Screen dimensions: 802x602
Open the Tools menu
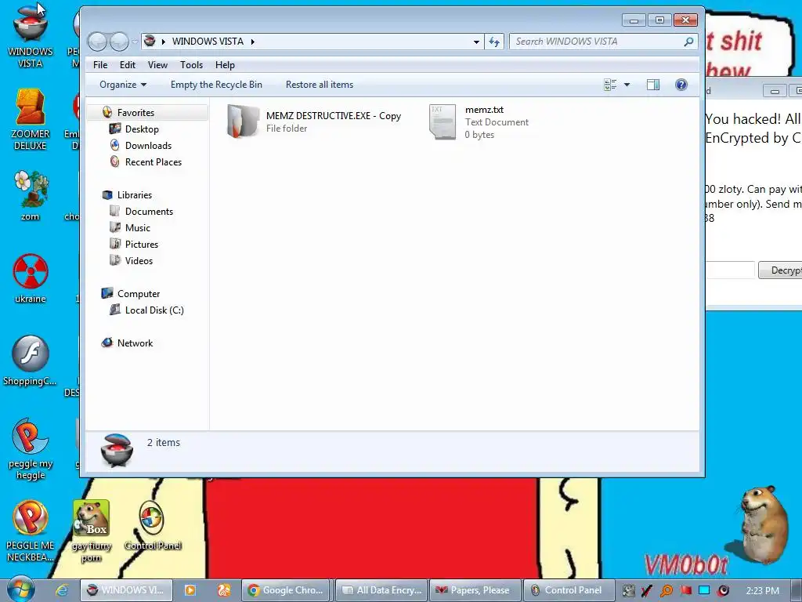tap(191, 65)
